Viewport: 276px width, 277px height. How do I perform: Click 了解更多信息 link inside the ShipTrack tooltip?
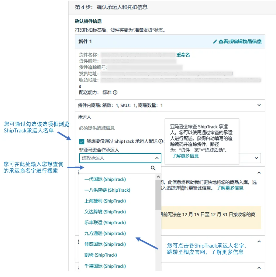point(185,156)
